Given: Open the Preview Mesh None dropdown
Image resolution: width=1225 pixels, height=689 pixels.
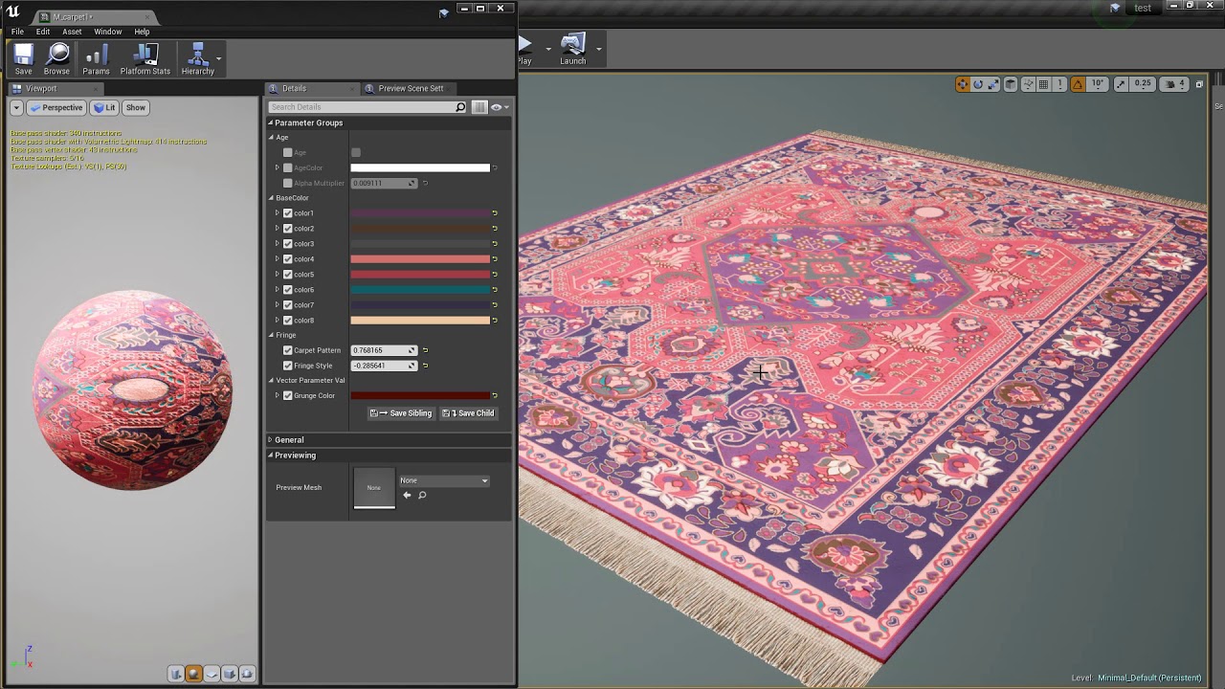Looking at the screenshot, I should (443, 480).
